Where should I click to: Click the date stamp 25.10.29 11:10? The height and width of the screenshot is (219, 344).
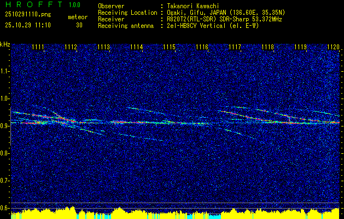pos(28,25)
